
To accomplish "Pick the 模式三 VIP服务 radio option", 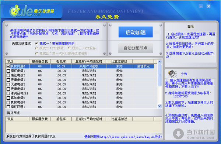I will pos(69,48).
